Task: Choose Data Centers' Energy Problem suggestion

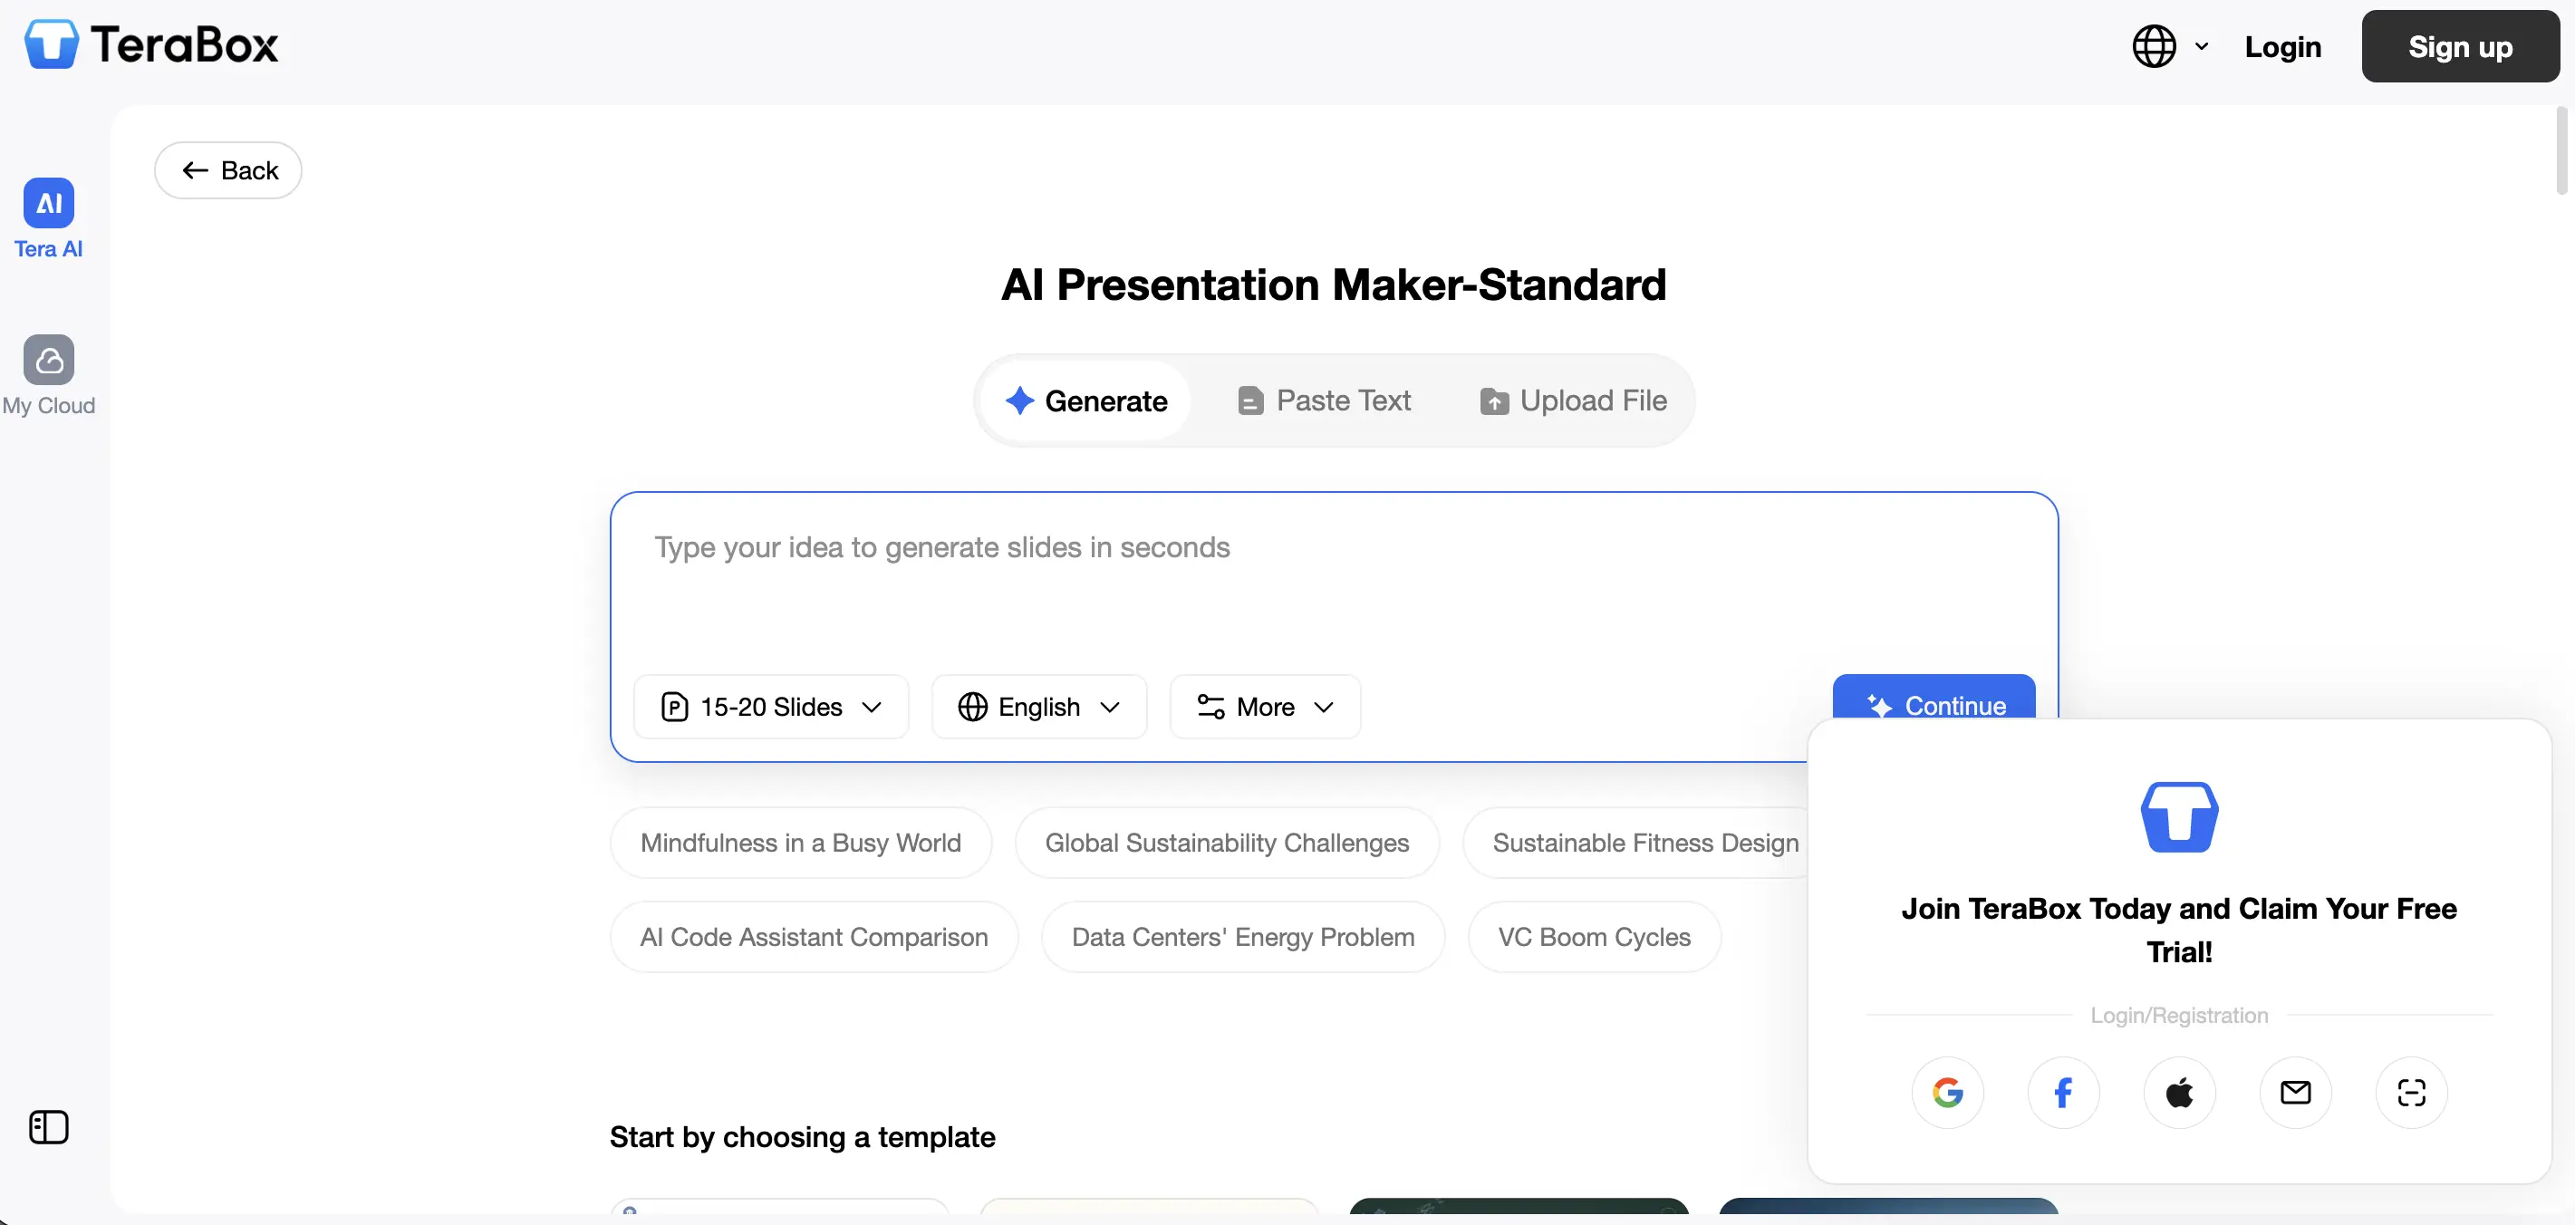Action: [x=1242, y=937]
